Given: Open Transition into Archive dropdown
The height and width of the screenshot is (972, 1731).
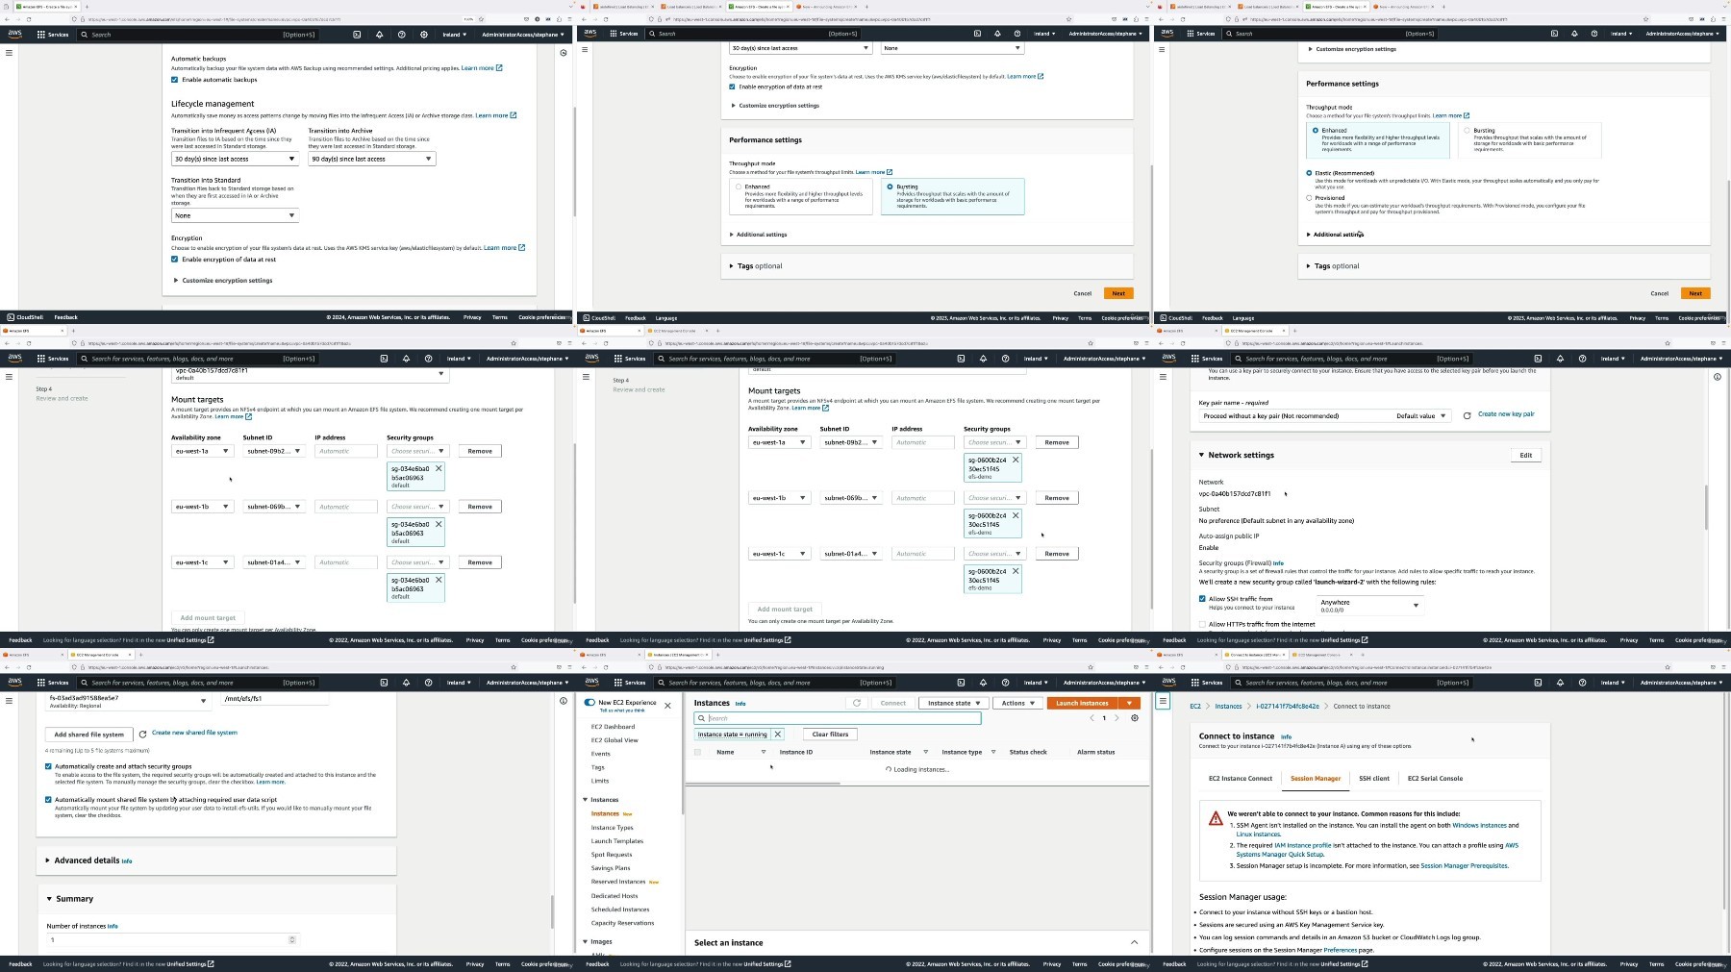Looking at the screenshot, I should click(x=371, y=159).
